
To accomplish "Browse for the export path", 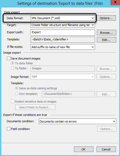I will 106,32.
